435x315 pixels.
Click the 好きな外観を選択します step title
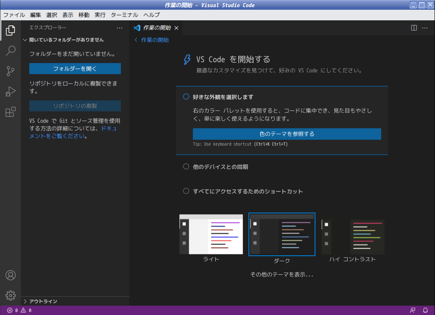click(x=223, y=97)
